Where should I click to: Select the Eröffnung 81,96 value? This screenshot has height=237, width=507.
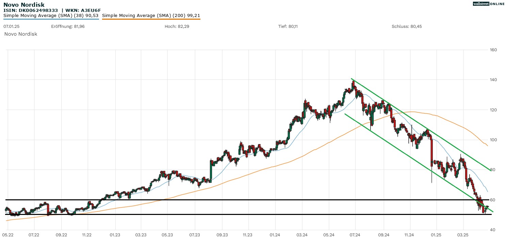(68, 26)
